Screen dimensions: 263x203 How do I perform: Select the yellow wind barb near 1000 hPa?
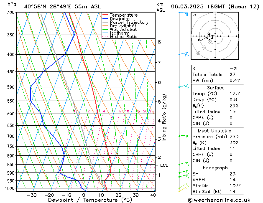click(182, 189)
